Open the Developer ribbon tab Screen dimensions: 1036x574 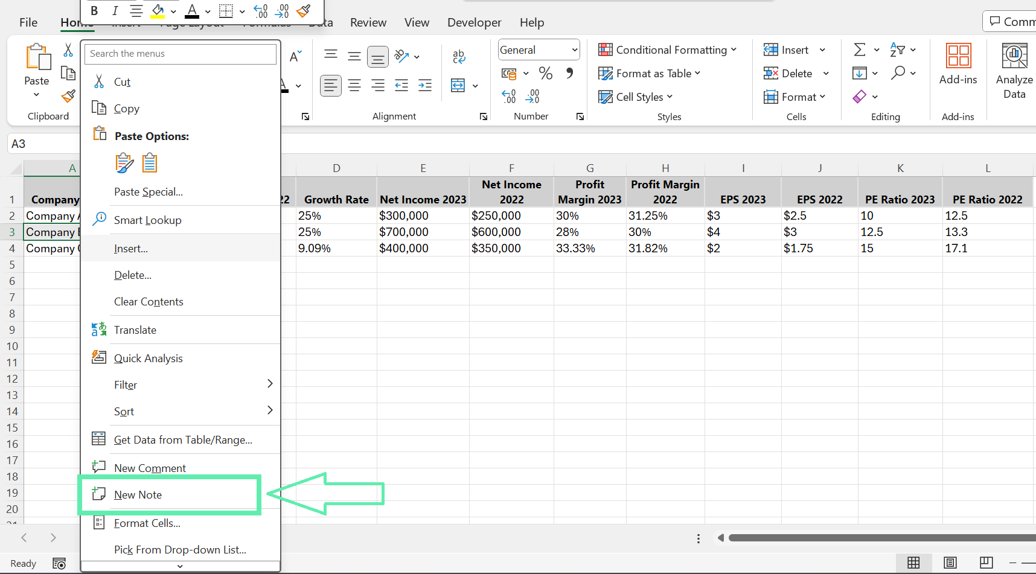pos(475,22)
